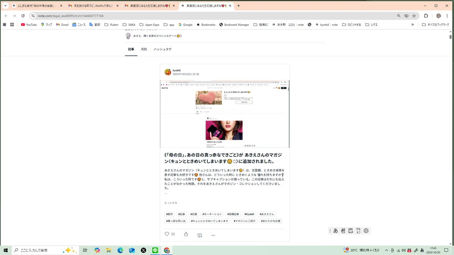Bookmark this page with star icon

[x=414, y=16]
